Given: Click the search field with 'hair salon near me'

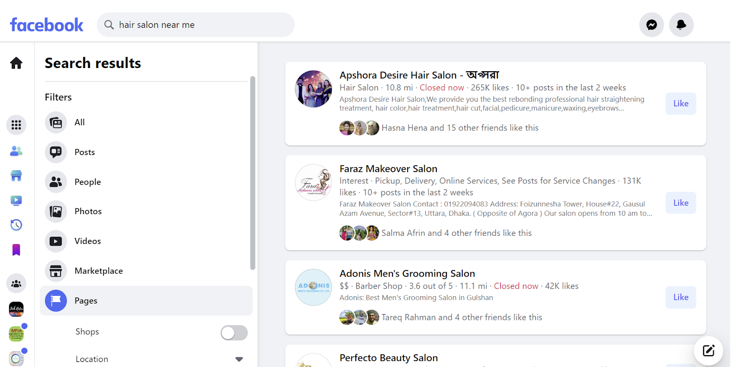Looking at the screenshot, I should tap(196, 25).
